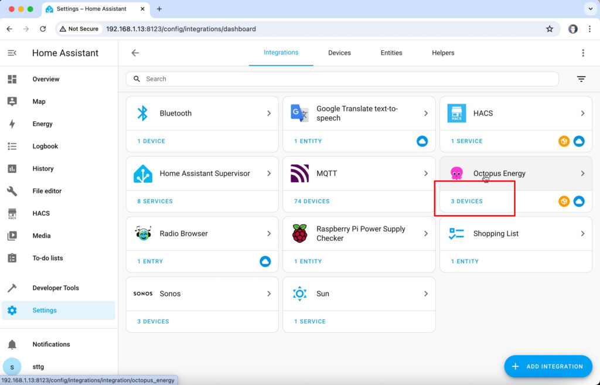
Task: Expand the Sonos chevron
Action: pos(269,294)
